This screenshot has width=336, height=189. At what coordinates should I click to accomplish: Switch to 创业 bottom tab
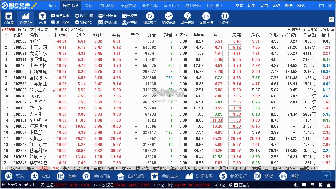(76, 168)
